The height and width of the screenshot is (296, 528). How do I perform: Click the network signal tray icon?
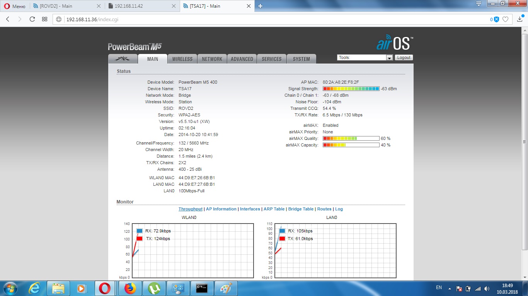click(x=478, y=288)
